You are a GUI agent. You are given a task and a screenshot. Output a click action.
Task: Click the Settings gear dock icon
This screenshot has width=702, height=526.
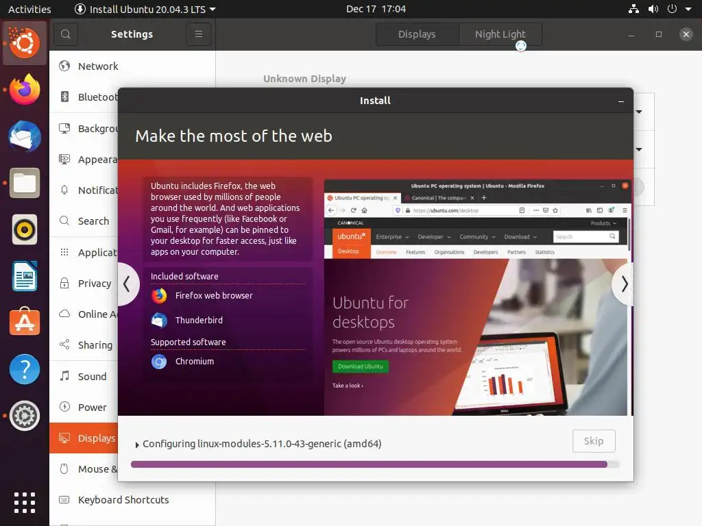click(x=25, y=416)
